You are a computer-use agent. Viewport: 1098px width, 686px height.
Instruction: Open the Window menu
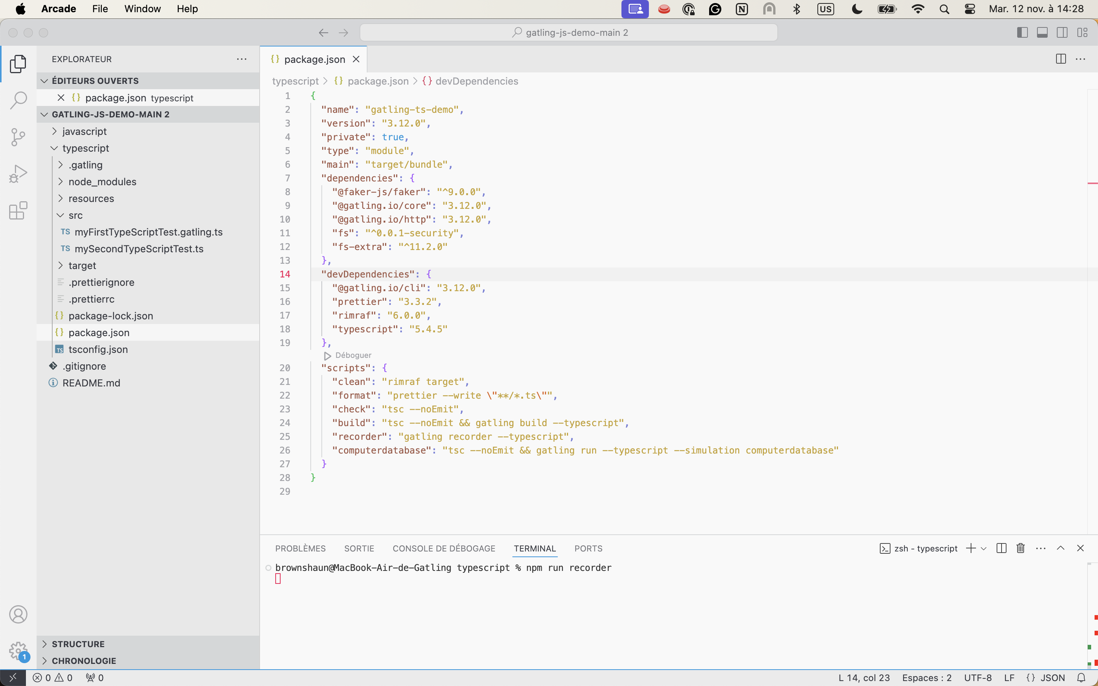[143, 9]
